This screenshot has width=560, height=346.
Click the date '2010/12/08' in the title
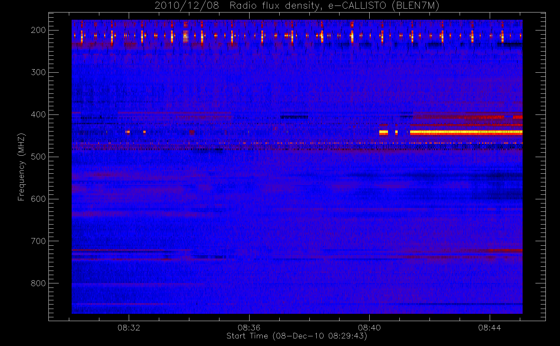click(x=187, y=6)
